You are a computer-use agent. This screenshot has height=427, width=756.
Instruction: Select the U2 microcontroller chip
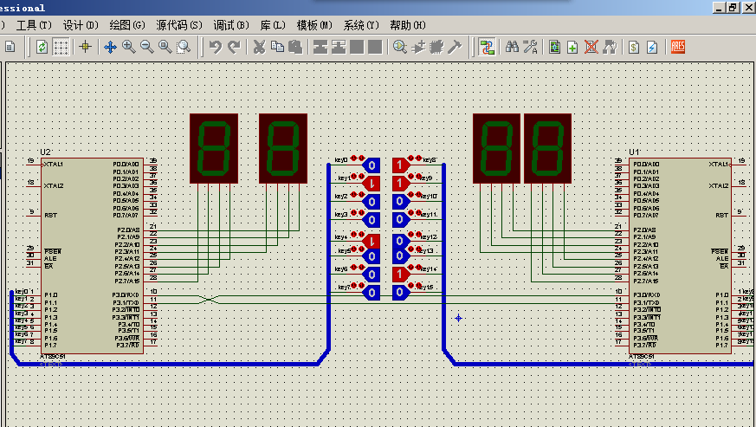point(92,256)
